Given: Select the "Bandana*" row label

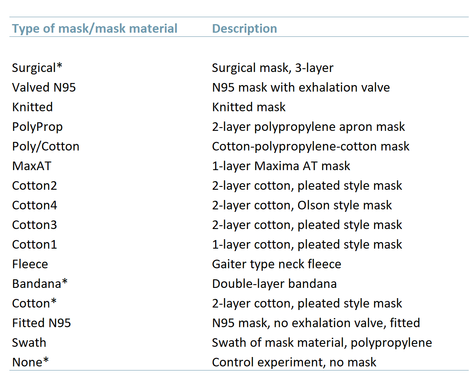Looking at the screenshot, I should pyautogui.click(x=40, y=283).
